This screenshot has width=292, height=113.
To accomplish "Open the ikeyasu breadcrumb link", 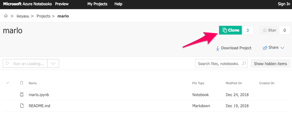I will [x=23, y=16].
